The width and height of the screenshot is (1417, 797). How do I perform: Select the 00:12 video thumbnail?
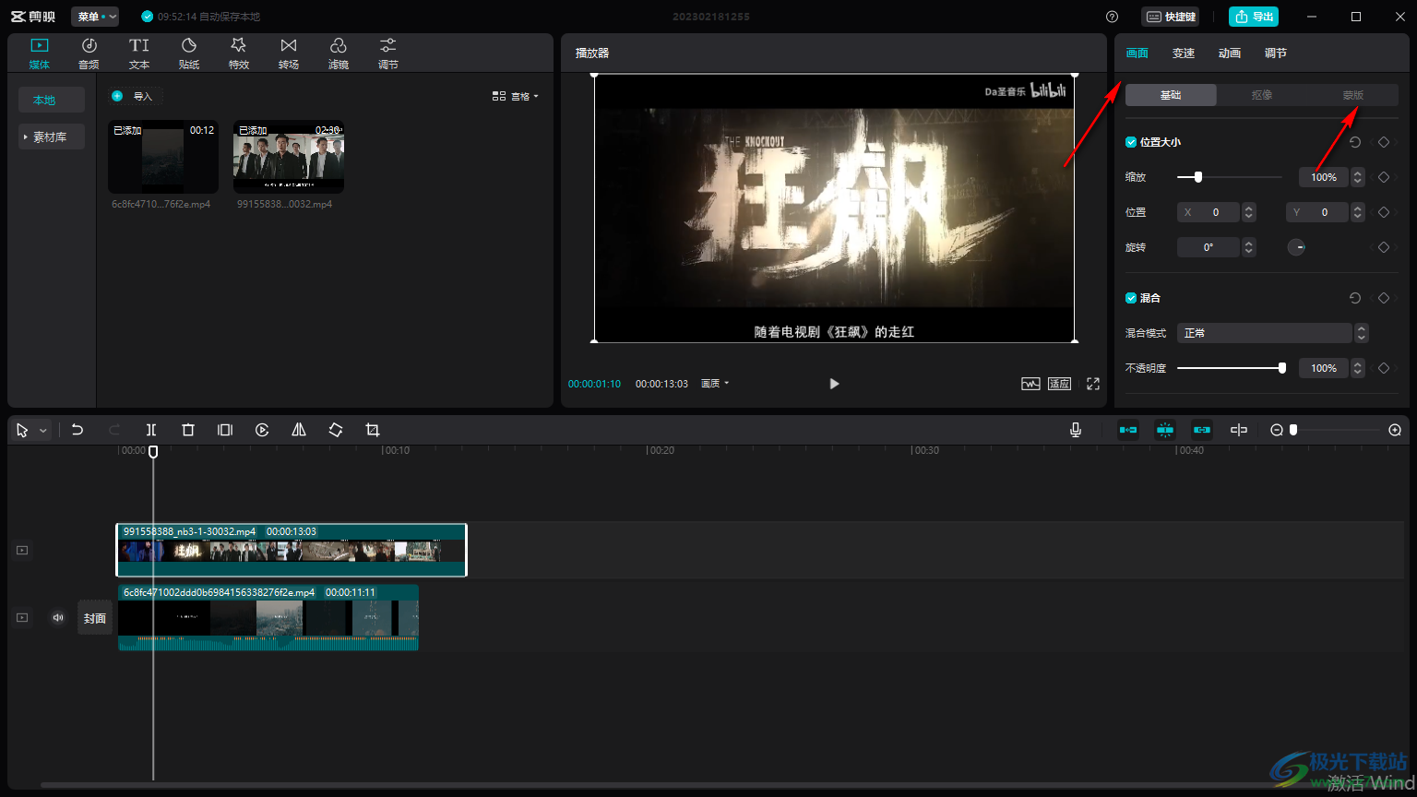point(163,157)
